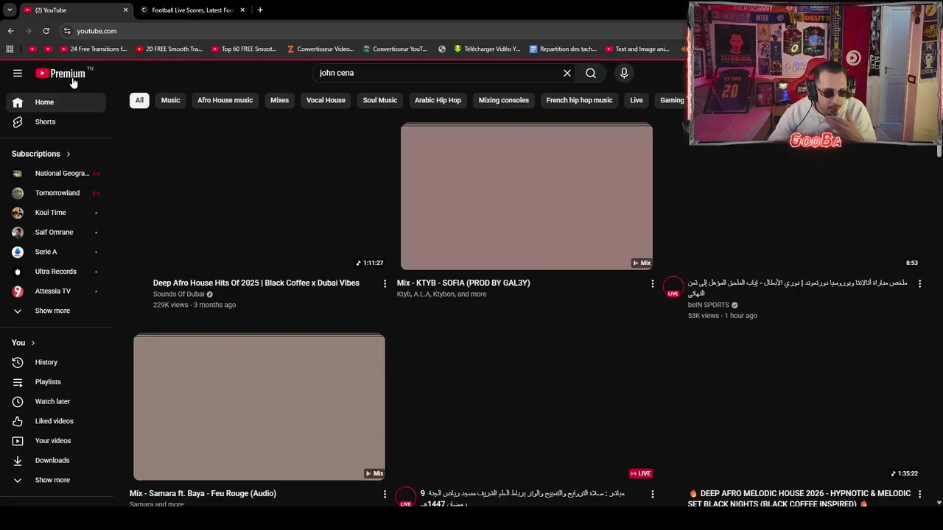Open the You section chevron

tap(32, 343)
